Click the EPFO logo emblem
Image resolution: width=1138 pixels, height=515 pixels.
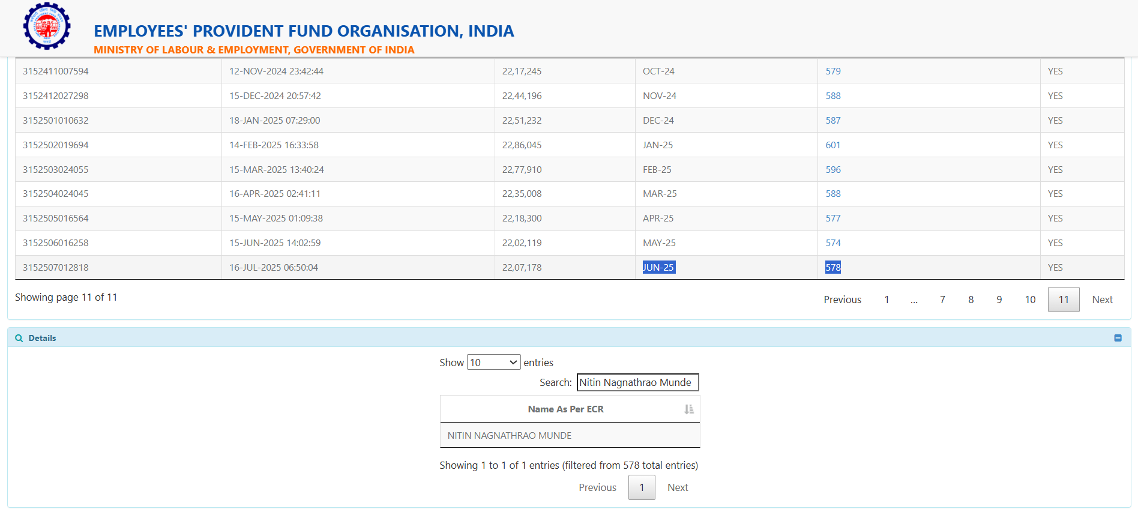[47, 26]
